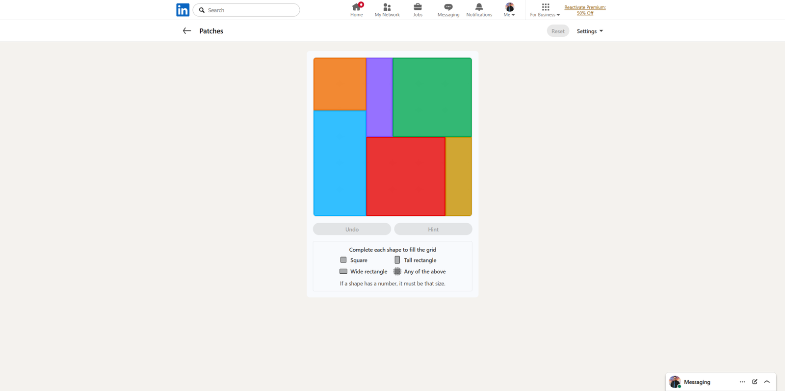
Task: Open the Jobs briefcase icon
Action: click(x=418, y=7)
